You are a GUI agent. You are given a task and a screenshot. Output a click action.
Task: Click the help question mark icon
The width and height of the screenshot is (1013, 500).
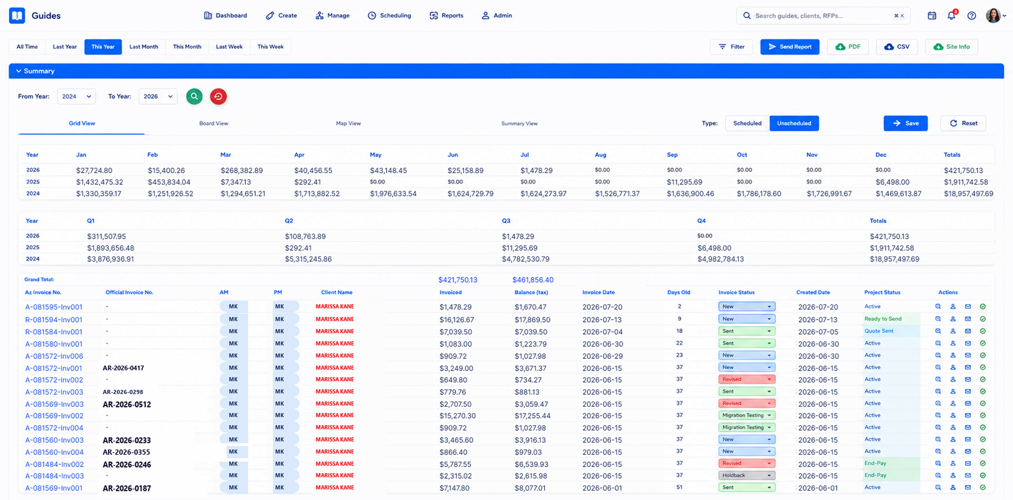(971, 15)
